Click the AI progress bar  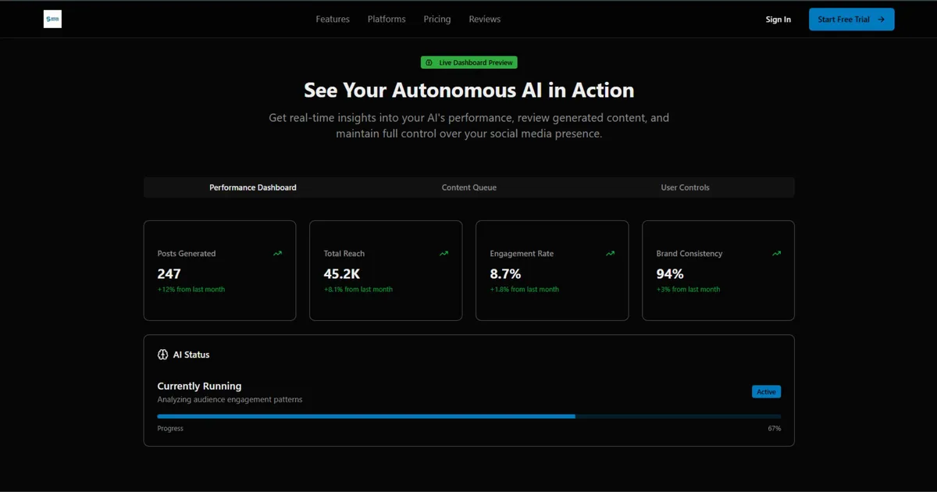[468, 416]
